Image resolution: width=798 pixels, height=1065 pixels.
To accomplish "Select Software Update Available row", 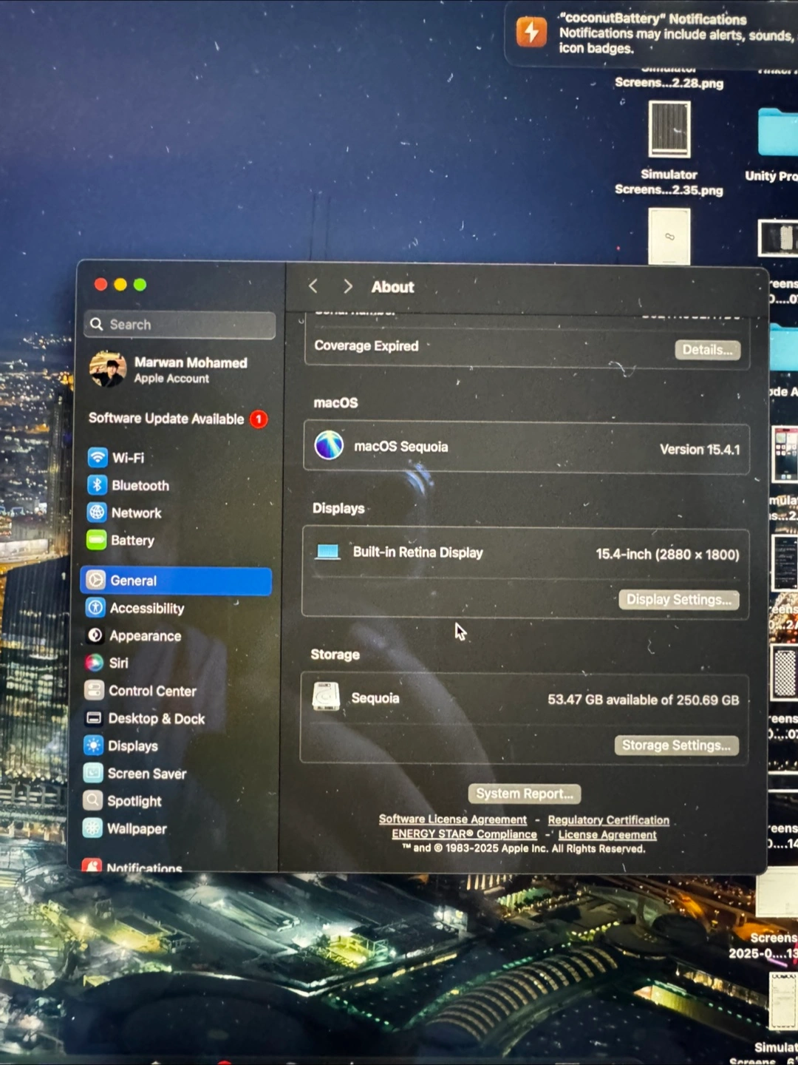I will click(177, 419).
